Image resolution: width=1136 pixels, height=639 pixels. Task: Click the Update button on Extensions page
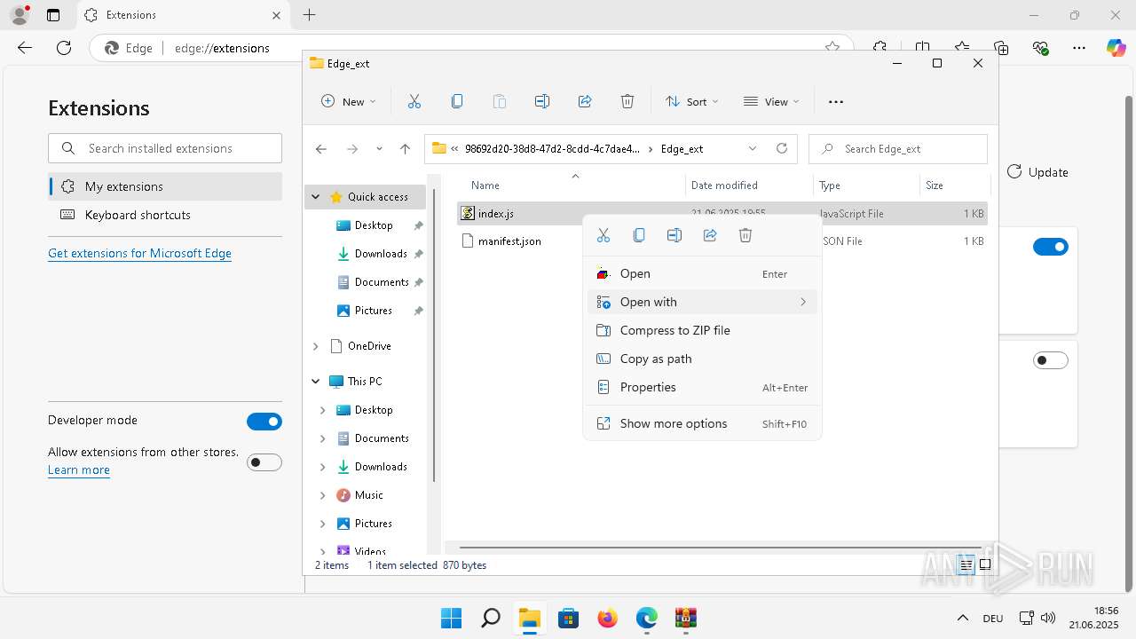click(x=1037, y=172)
